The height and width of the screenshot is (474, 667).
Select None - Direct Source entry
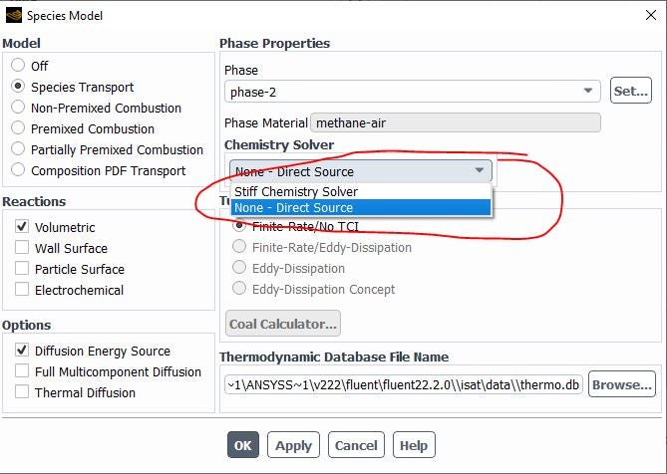coord(294,207)
